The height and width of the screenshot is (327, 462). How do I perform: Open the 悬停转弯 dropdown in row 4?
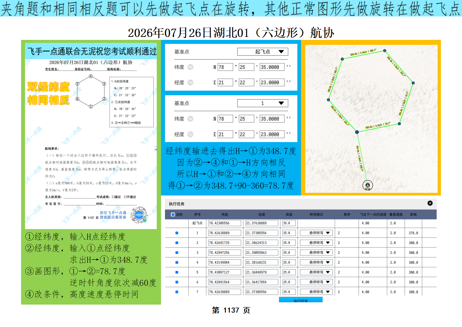click(316, 263)
